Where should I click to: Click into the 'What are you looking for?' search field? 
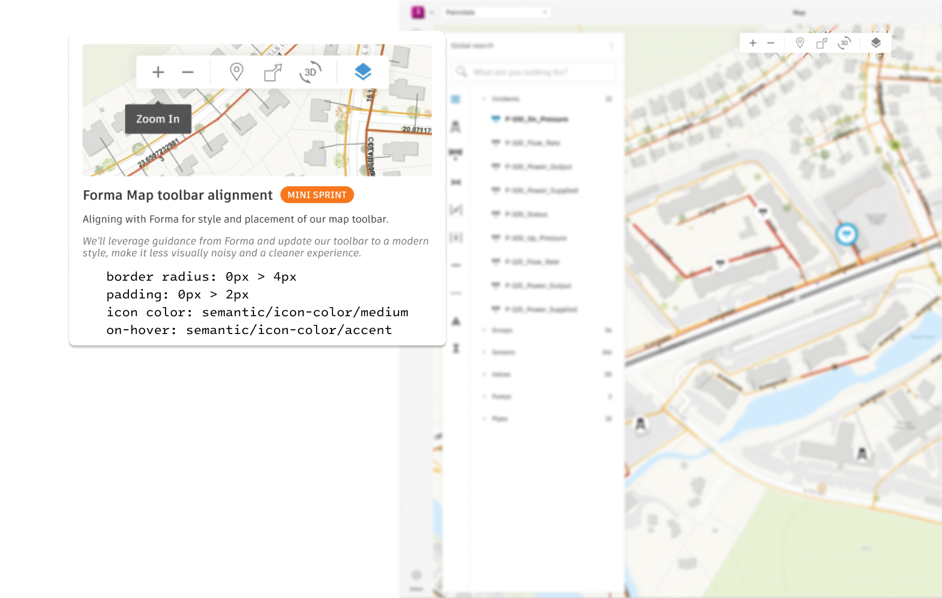[x=533, y=72]
